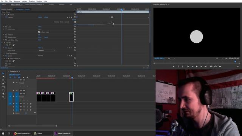This screenshot has width=242, height=136.
Task: Toggle snap in timeline header
Action: click(14, 77)
